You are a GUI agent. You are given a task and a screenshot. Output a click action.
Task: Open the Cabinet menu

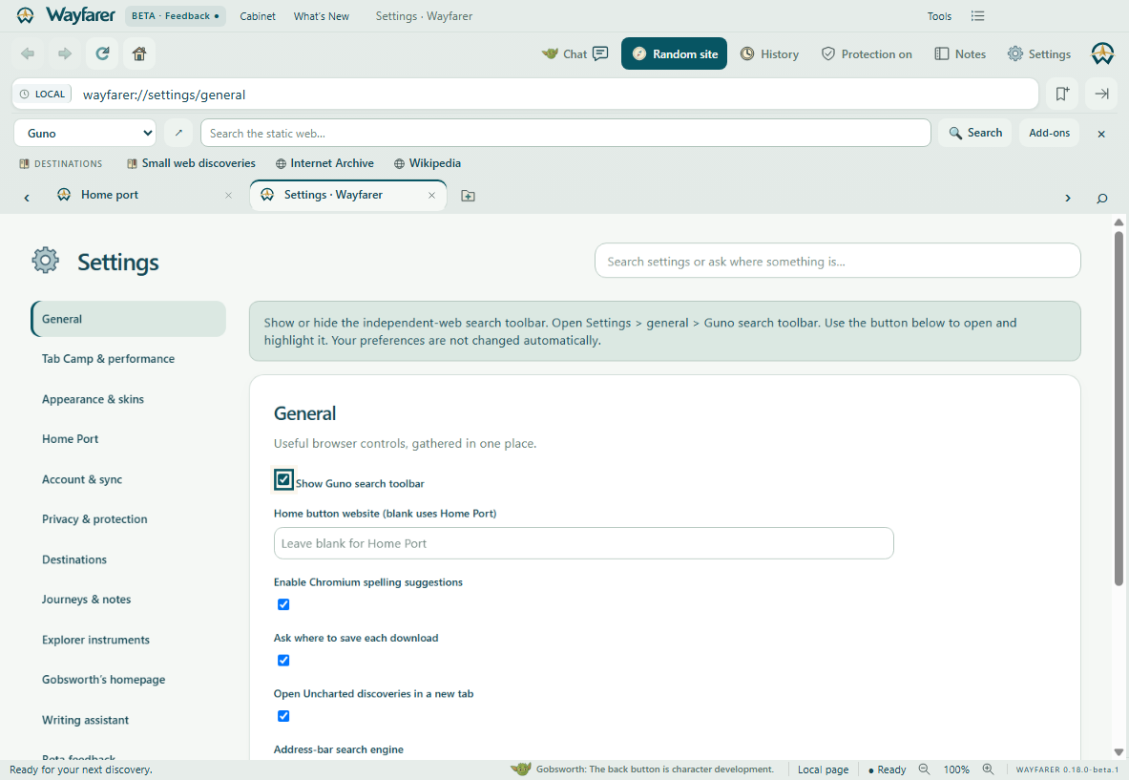coord(257,16)
